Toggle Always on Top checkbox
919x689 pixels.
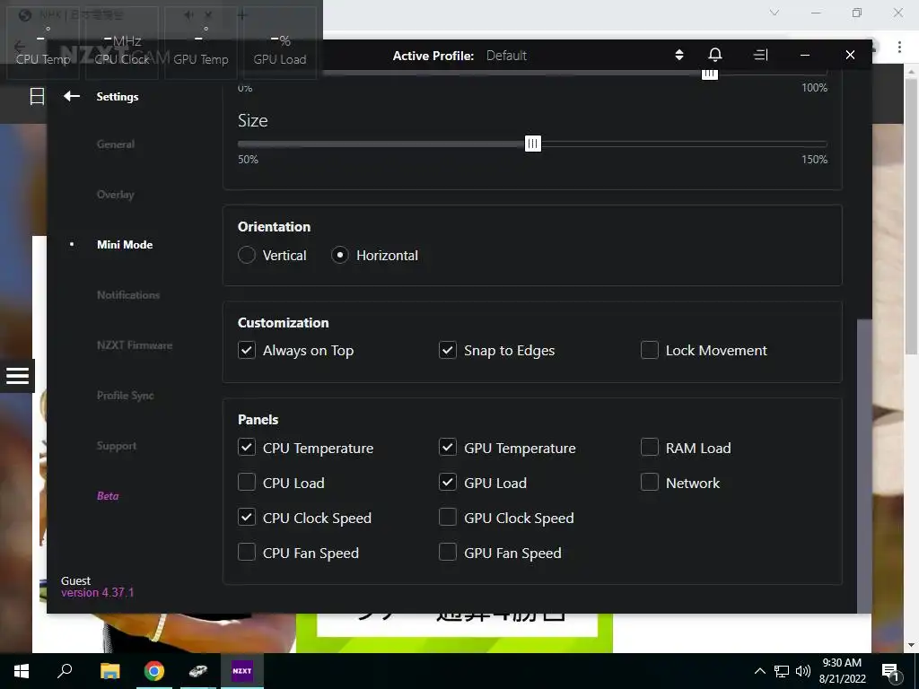[x=247, y=351]
